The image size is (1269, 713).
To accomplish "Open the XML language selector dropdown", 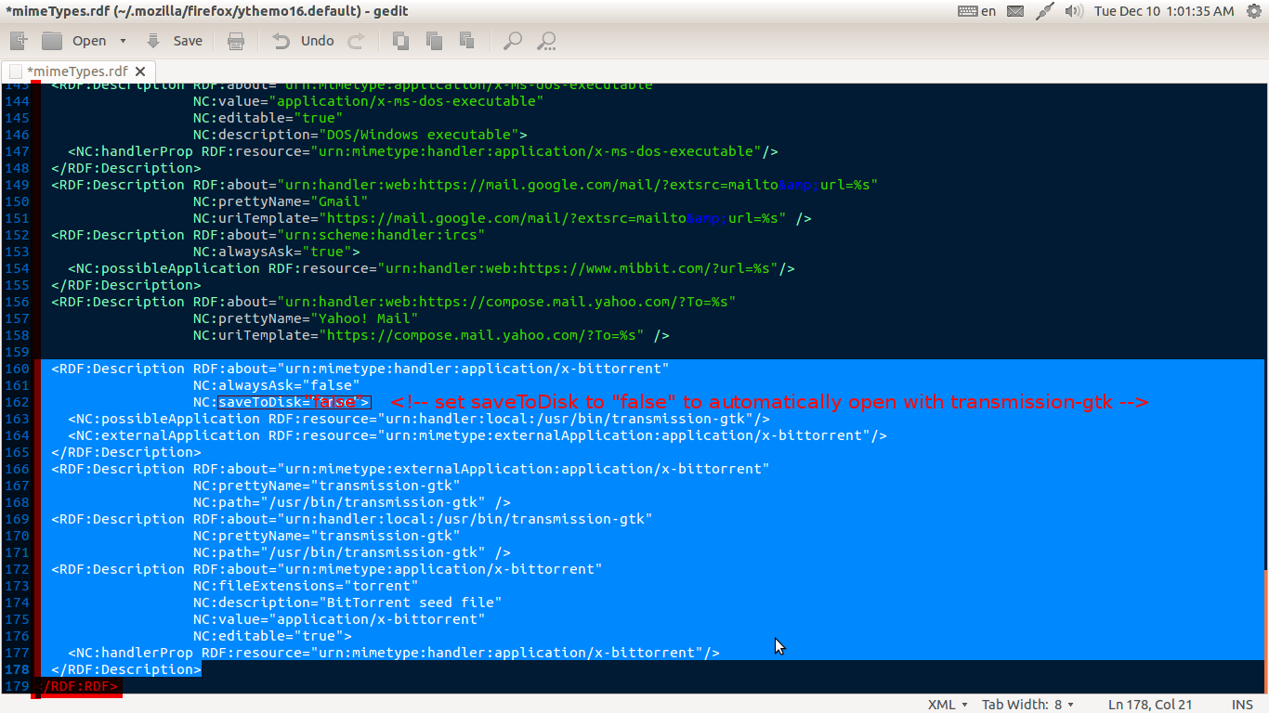I will coord(948,705).
